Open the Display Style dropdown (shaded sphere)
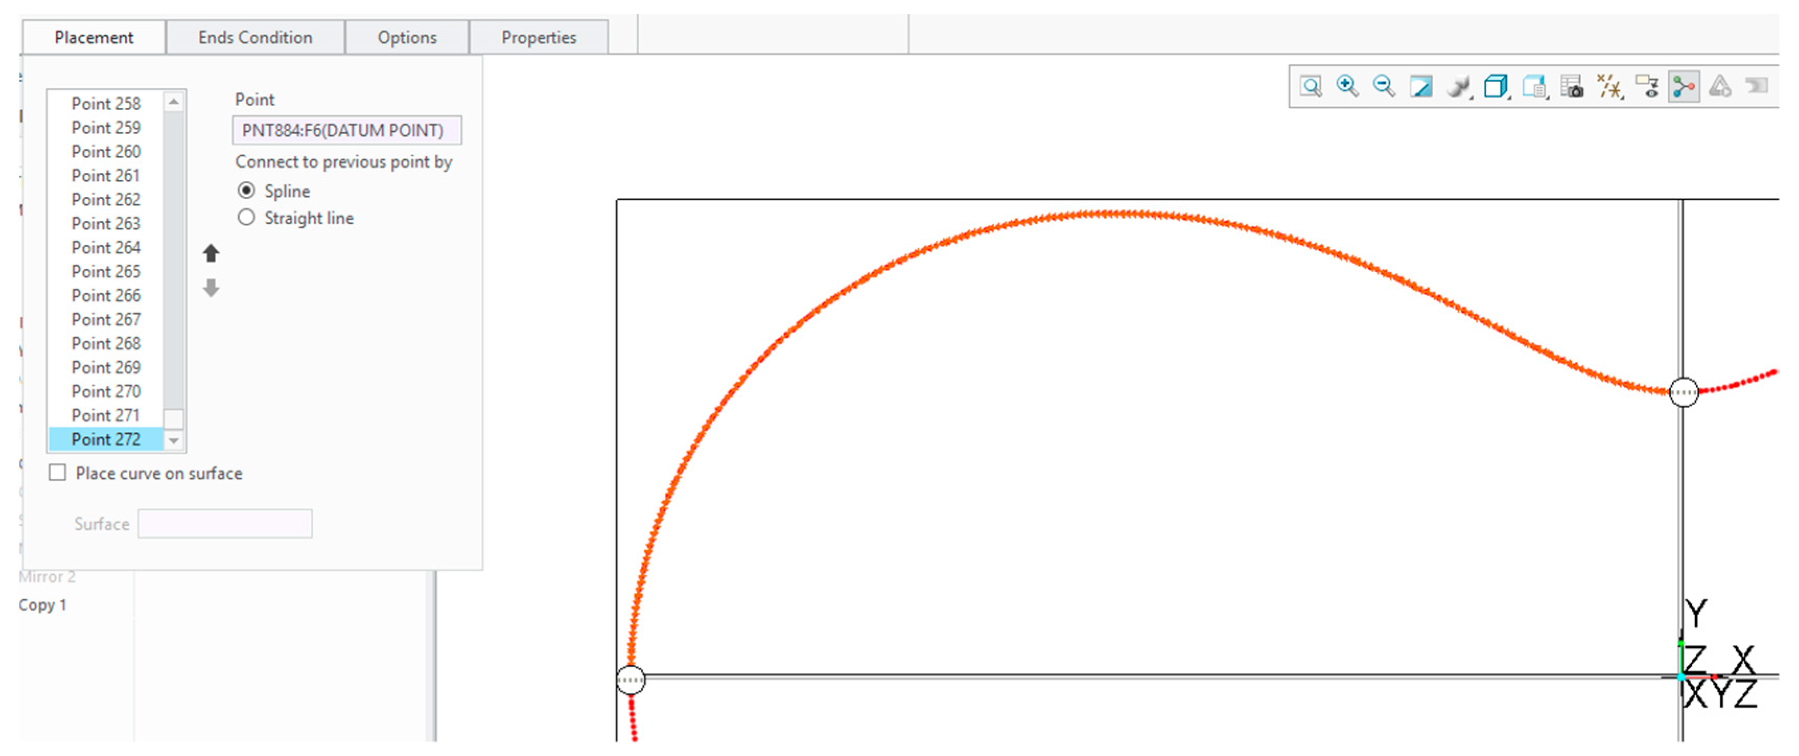 tap(1458, 87)
